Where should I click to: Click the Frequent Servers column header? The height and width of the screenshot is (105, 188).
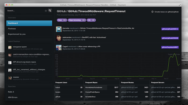point(158,83)
